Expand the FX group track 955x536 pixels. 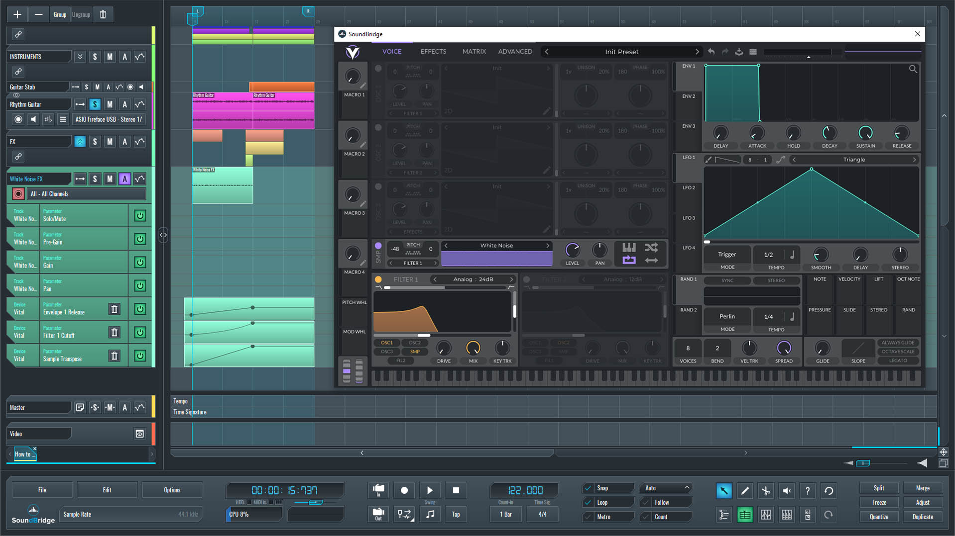click(80, 142)
